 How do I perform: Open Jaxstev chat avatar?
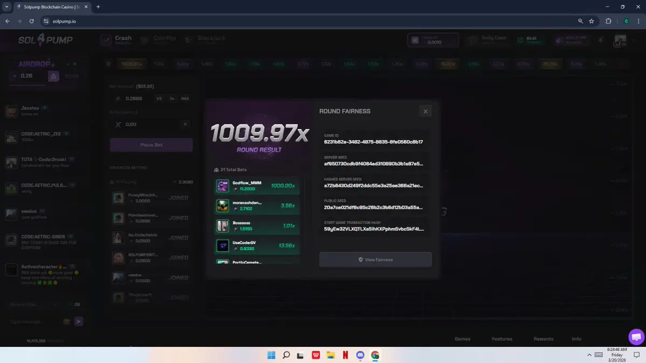pos(11,111)
